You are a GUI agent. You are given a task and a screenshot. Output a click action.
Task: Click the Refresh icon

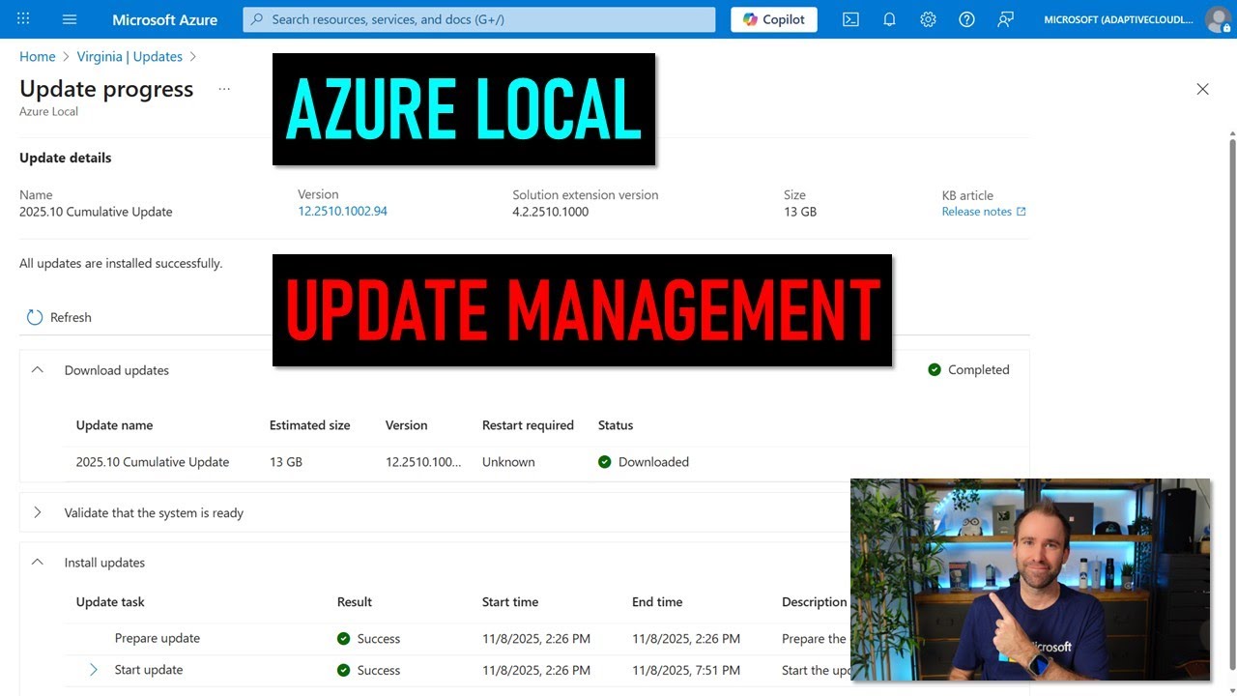[x=35, y=317]
